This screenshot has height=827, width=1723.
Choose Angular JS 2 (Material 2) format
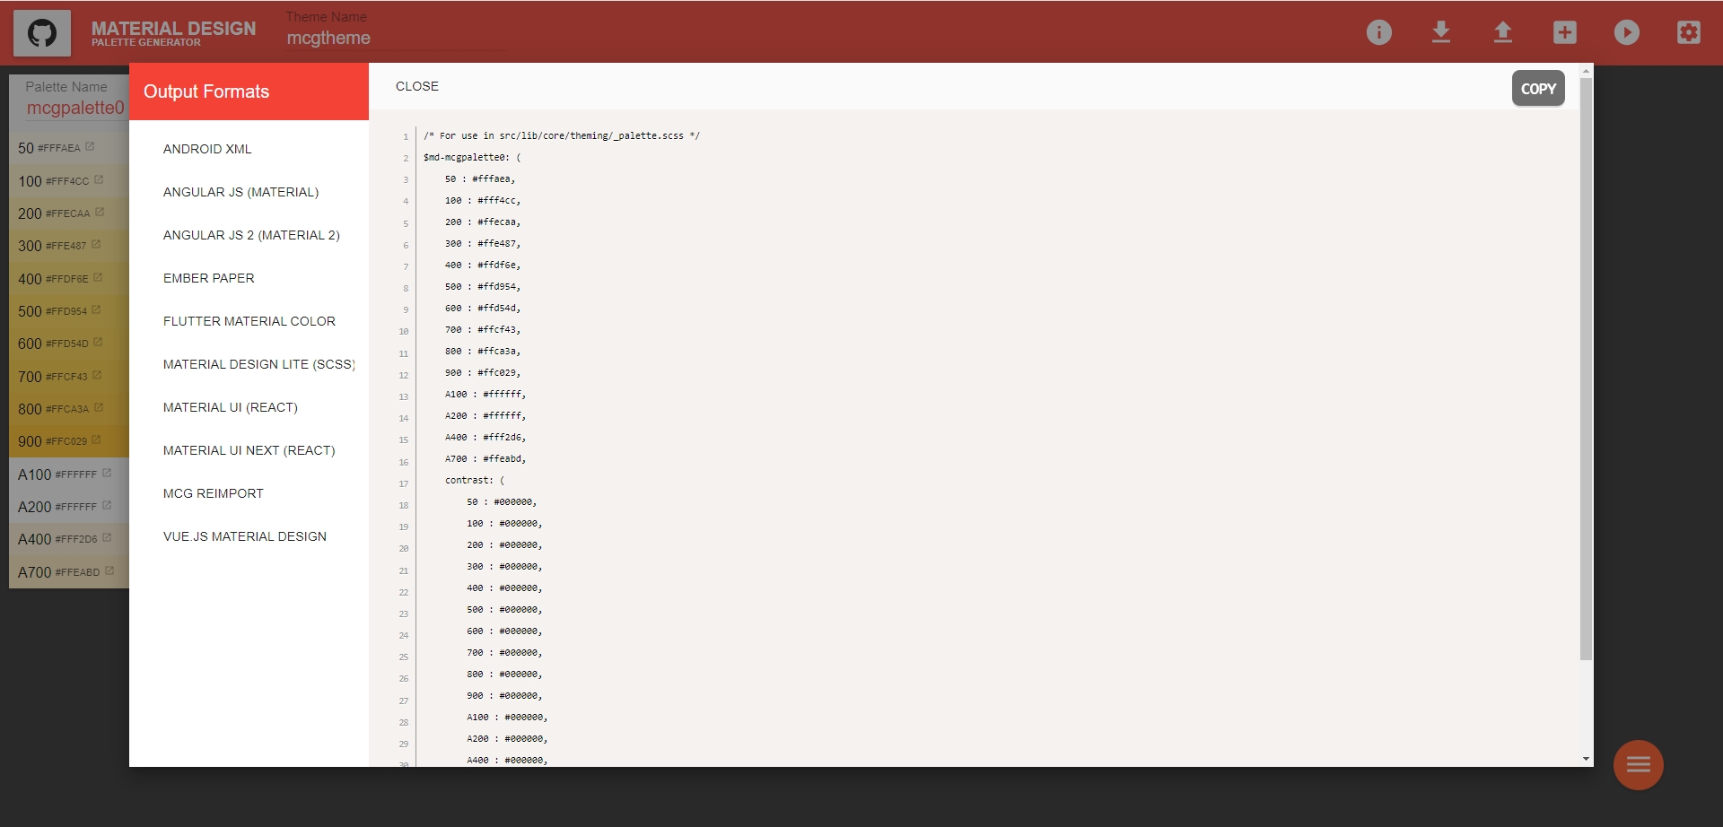(x=251, y=235)
